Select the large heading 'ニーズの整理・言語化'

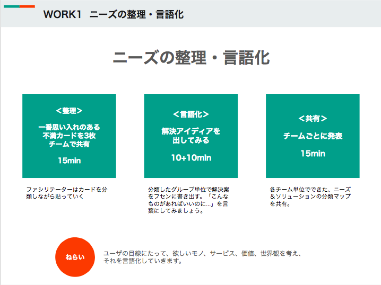coord(191,58)
